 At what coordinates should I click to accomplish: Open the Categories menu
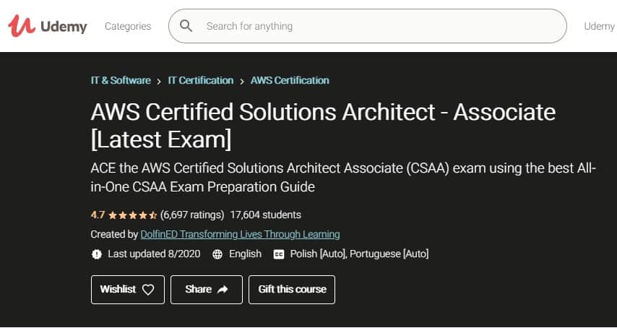pos(128,26)
